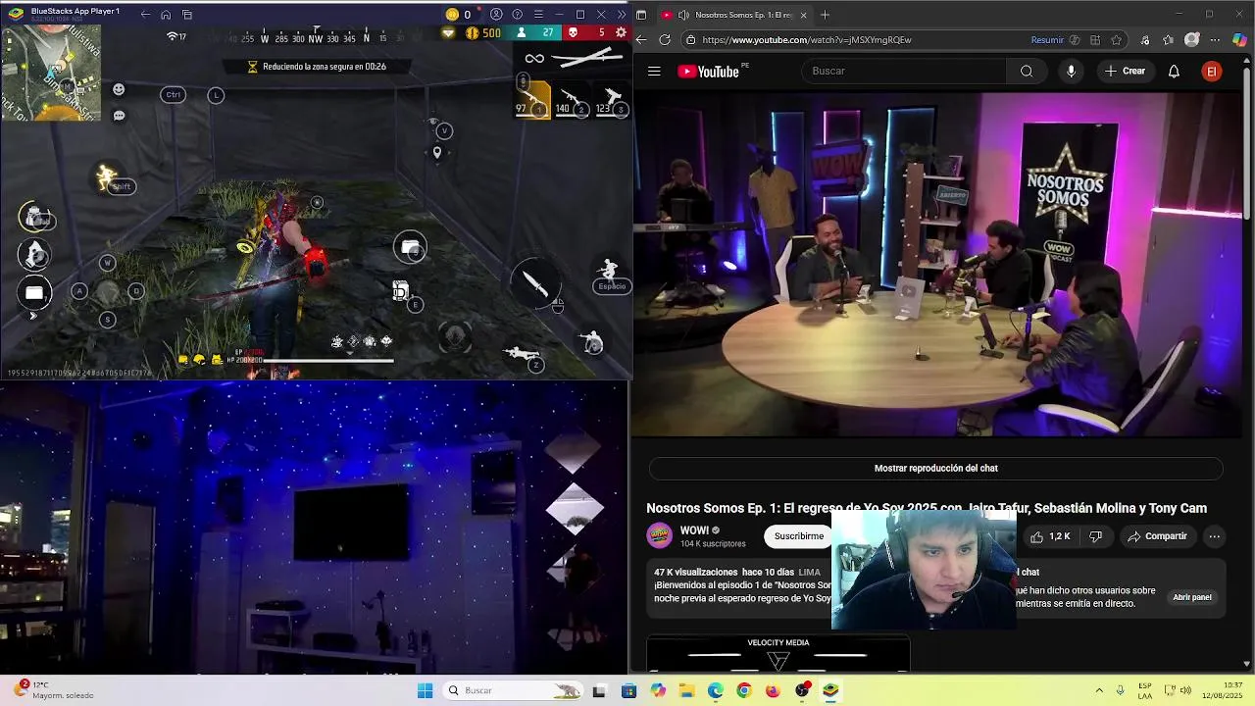Click the Abrir panel button
1255x706 pixels.
tap(1192, 597)
